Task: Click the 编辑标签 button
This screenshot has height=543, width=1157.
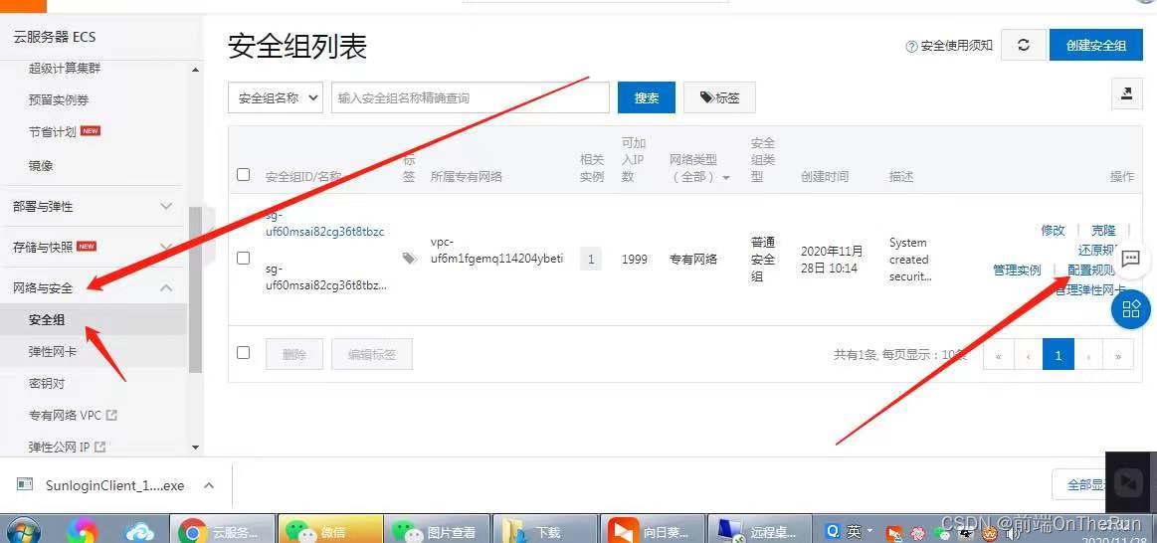Action: [372, 354]
